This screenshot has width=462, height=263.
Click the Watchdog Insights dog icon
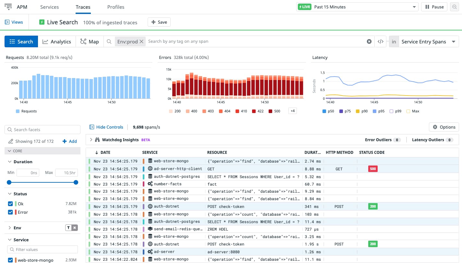pyautogui.click(x=98, y=140)
